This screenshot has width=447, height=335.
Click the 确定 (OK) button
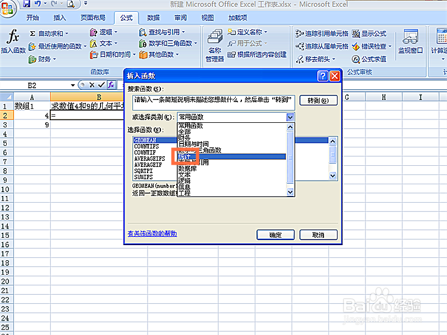coord(275,235)
